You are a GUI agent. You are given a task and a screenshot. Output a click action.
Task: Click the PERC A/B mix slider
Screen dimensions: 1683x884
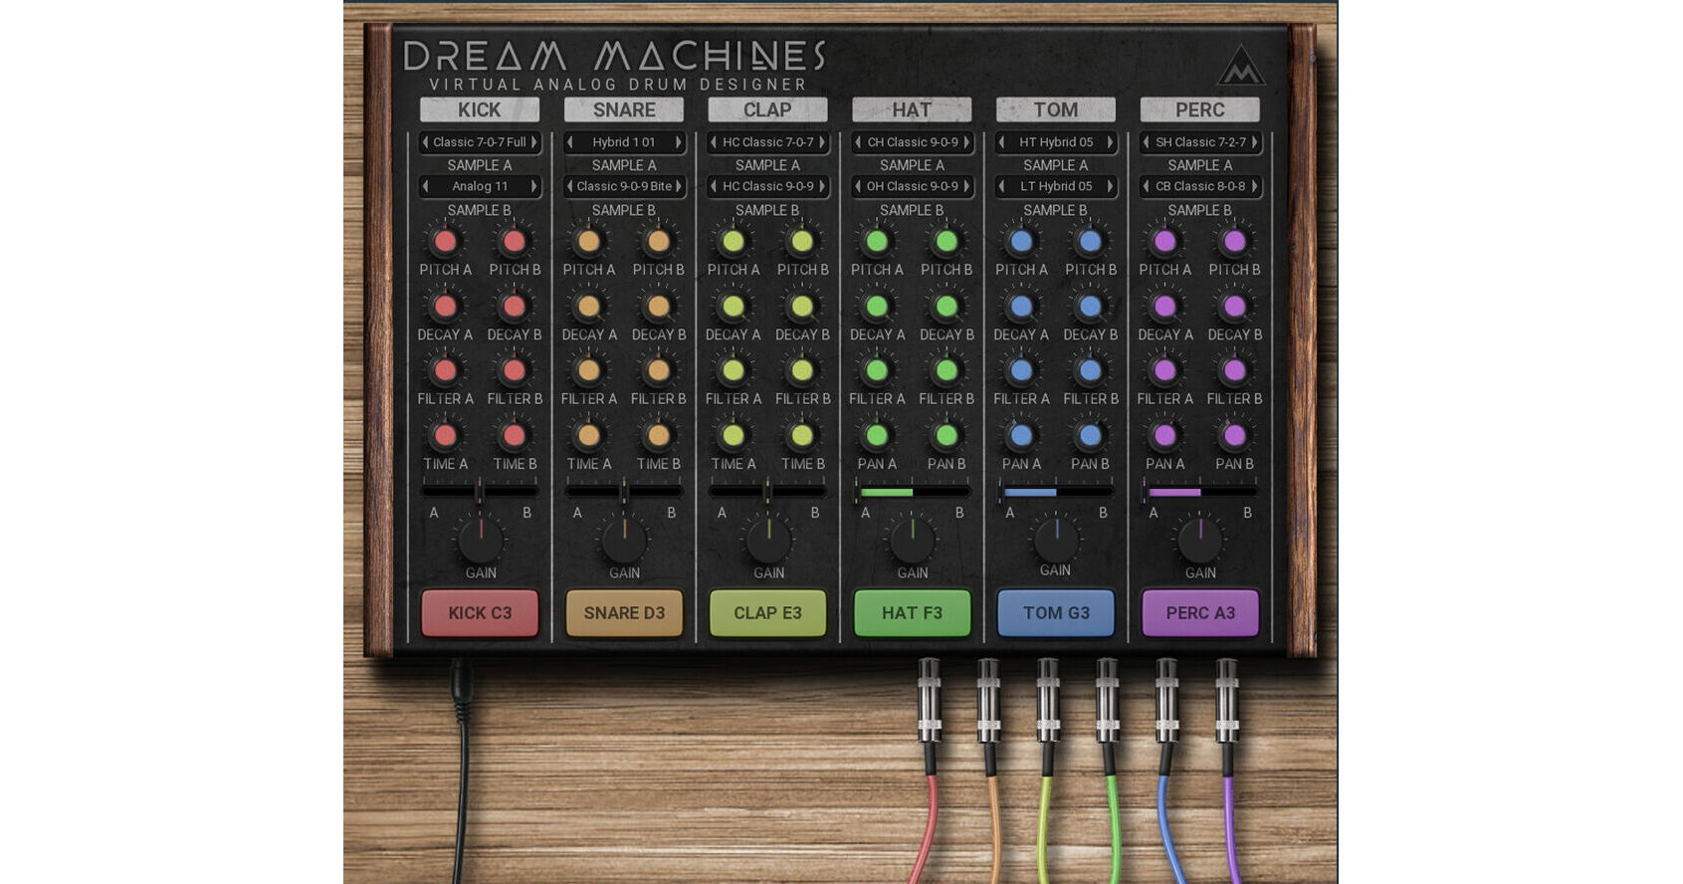tap(1200, 491)
